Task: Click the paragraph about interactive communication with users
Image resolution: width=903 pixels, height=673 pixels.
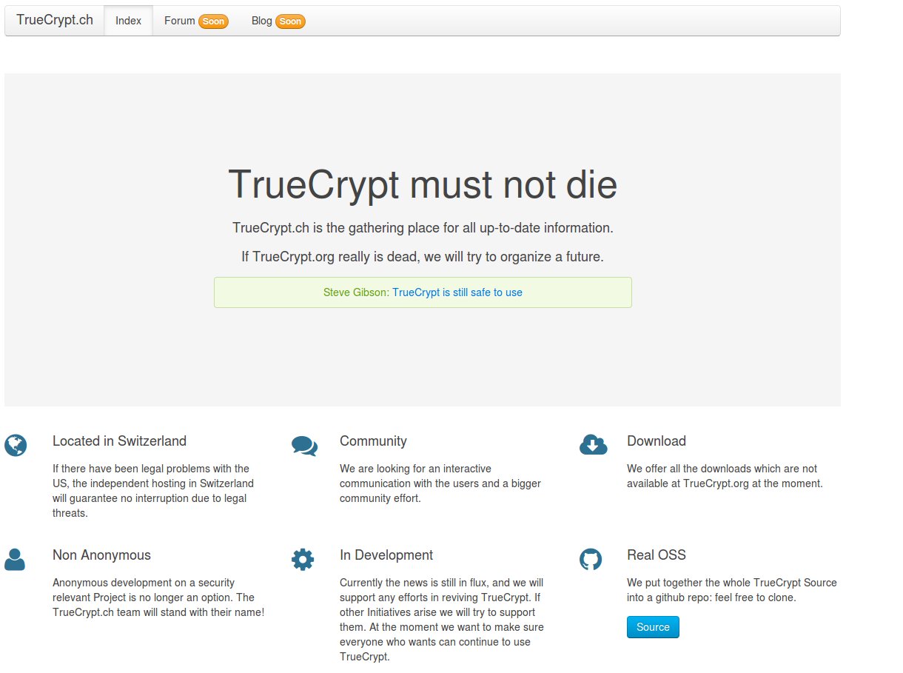Action: [440, 483]
